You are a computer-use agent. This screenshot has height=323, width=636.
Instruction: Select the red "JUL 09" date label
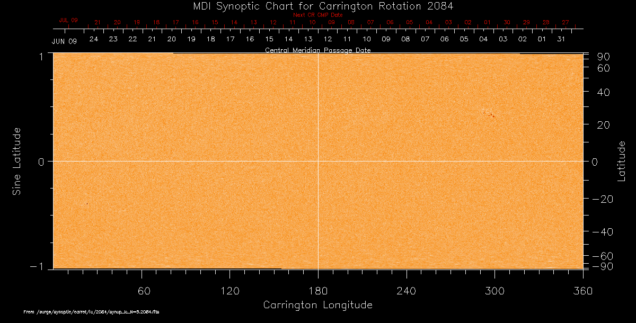click(68, 20)
